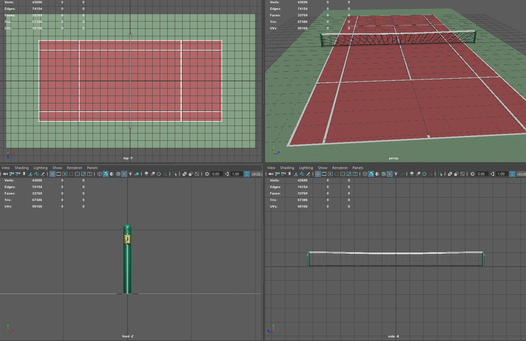Activate isolate select in the side viewport
Image resolution: width=526 pixels, height=341 pixels.
(440, 174)
